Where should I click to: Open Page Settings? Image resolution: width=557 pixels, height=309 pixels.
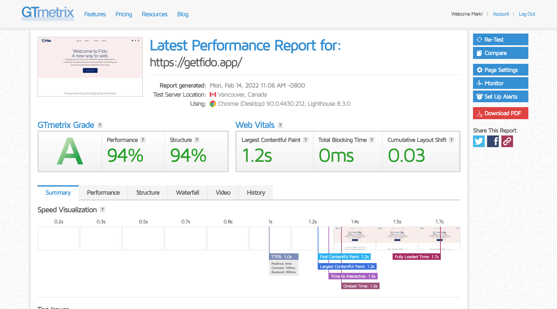click(x=501, y=70)
